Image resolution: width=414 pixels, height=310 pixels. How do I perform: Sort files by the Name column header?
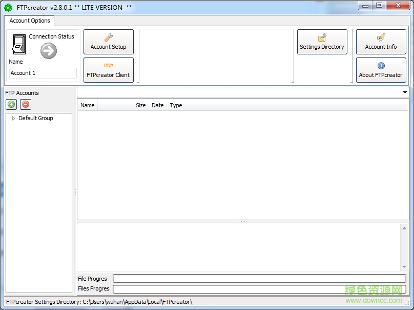[87, 105]
